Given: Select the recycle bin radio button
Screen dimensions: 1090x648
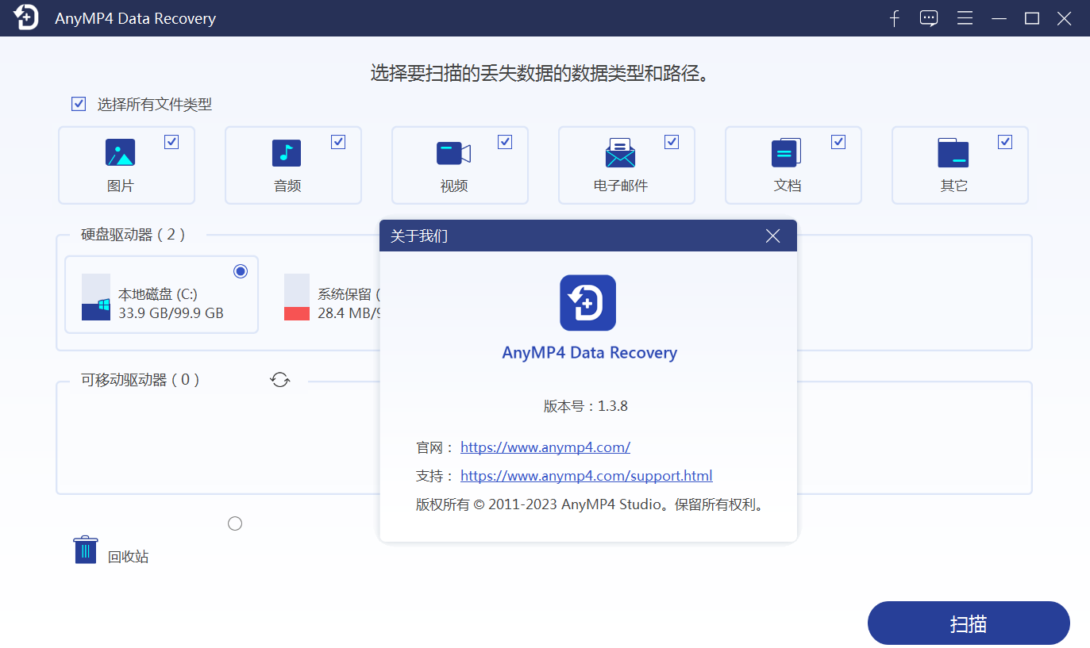Looking at the screenshot, I should coord(235,523).
